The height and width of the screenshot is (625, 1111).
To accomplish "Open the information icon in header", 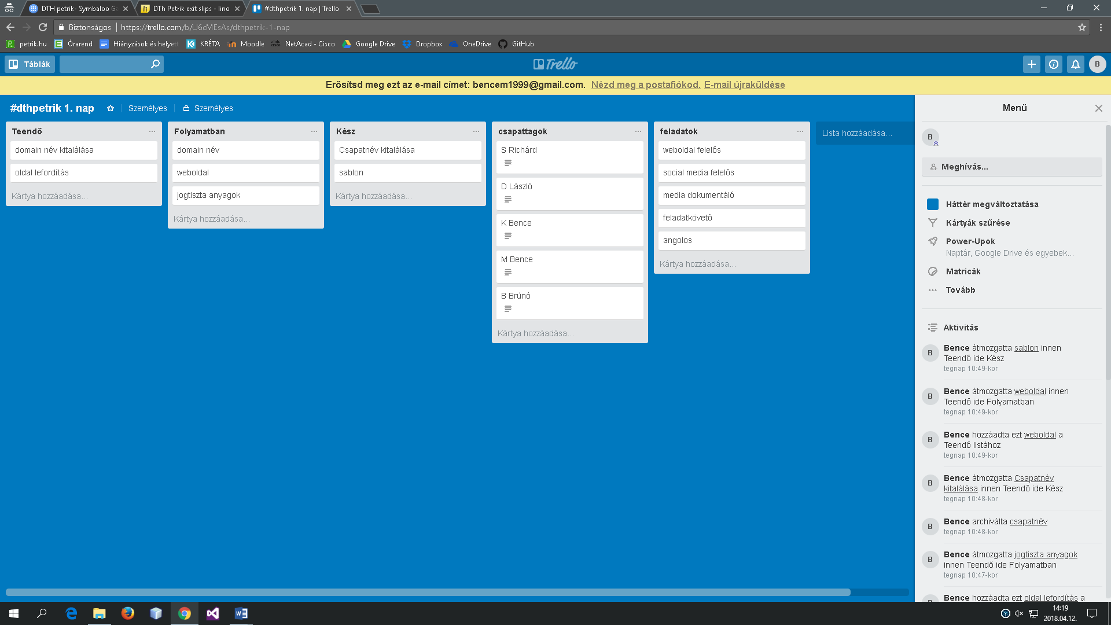I will (1053, 64).
